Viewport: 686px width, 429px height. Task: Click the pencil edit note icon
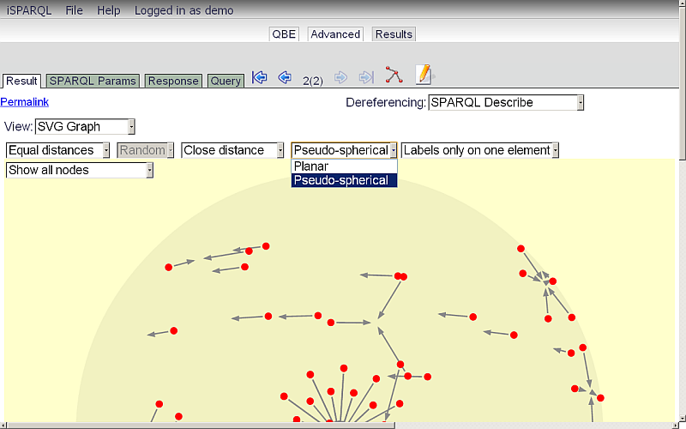tap(424, 75)
